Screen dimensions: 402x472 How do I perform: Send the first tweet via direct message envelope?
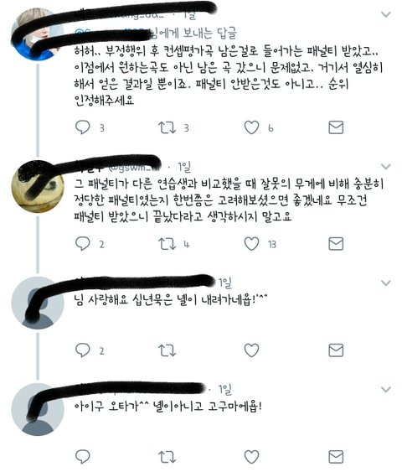(336, 127)
